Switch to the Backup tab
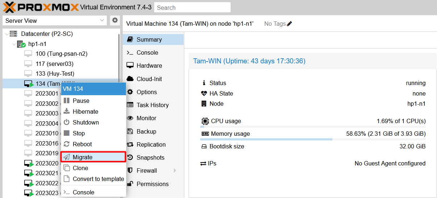The height and width of the screenshot is (198, 437). pyautogui.click(x=146, y=131)
